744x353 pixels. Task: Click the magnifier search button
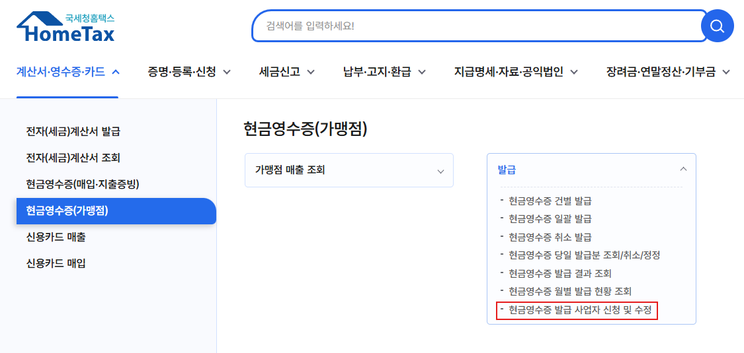tap(717, 26)
